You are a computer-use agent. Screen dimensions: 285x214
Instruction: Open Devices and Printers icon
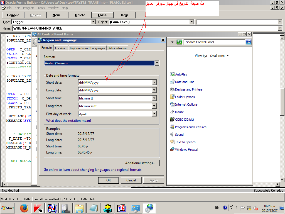pyautogui.click(x=172, y=89)
